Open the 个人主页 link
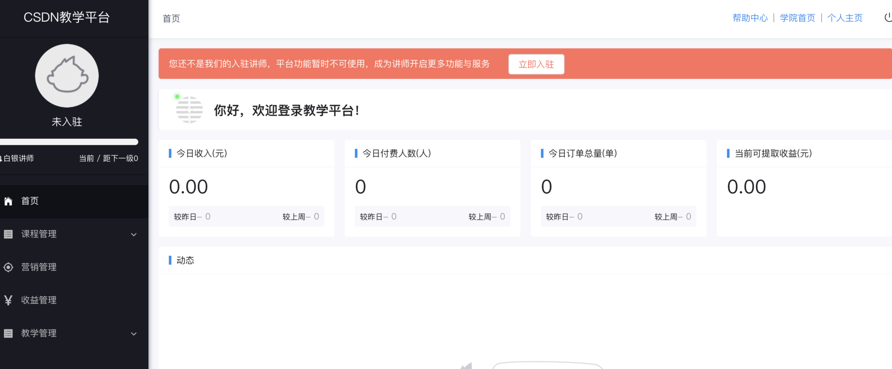The height and width of the screenshot is (369, 892). (845, 18)
